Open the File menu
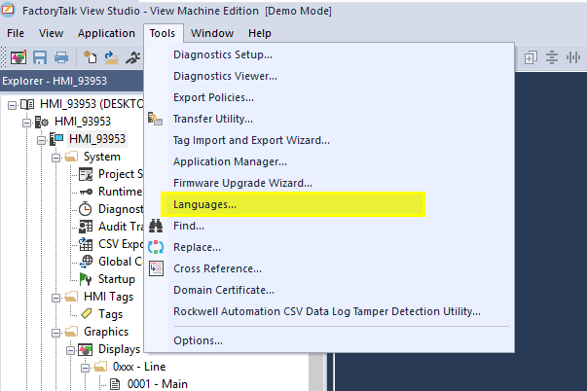 16,33
